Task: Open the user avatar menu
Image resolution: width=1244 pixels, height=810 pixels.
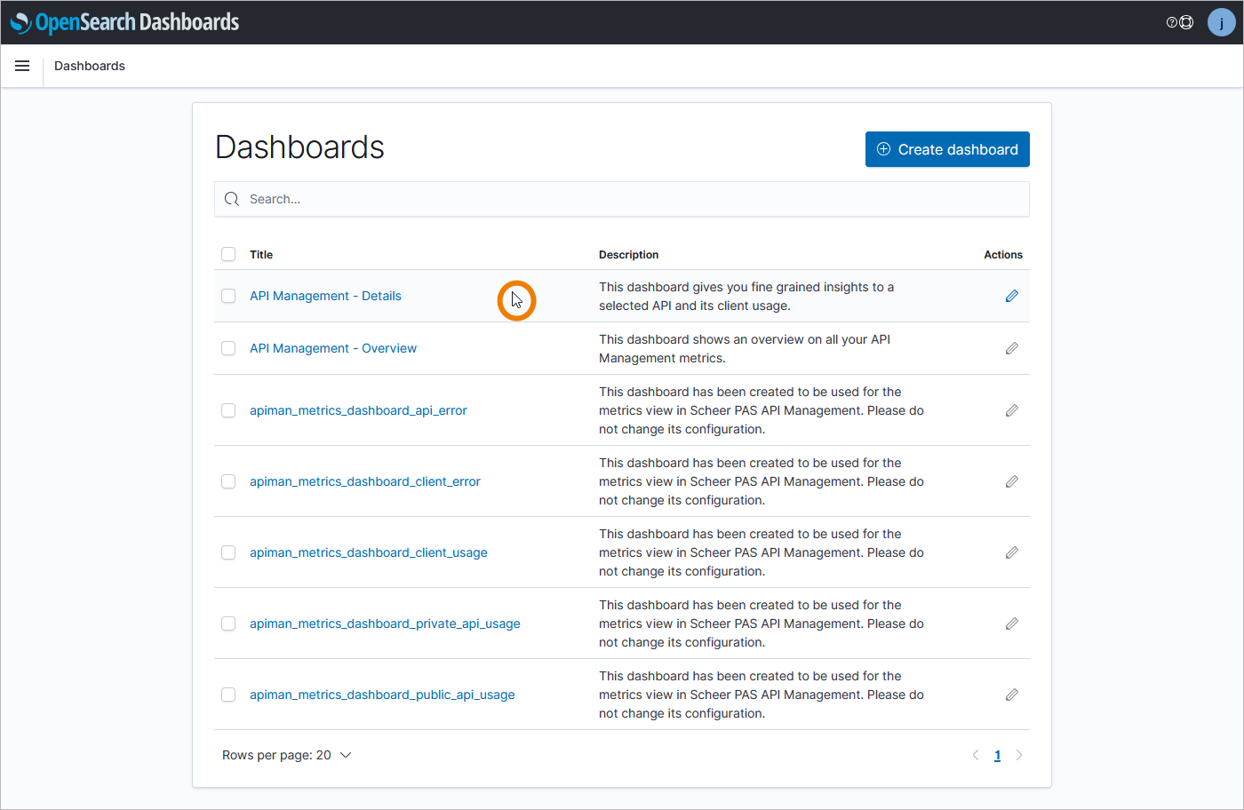Action: coord(1221,22)
